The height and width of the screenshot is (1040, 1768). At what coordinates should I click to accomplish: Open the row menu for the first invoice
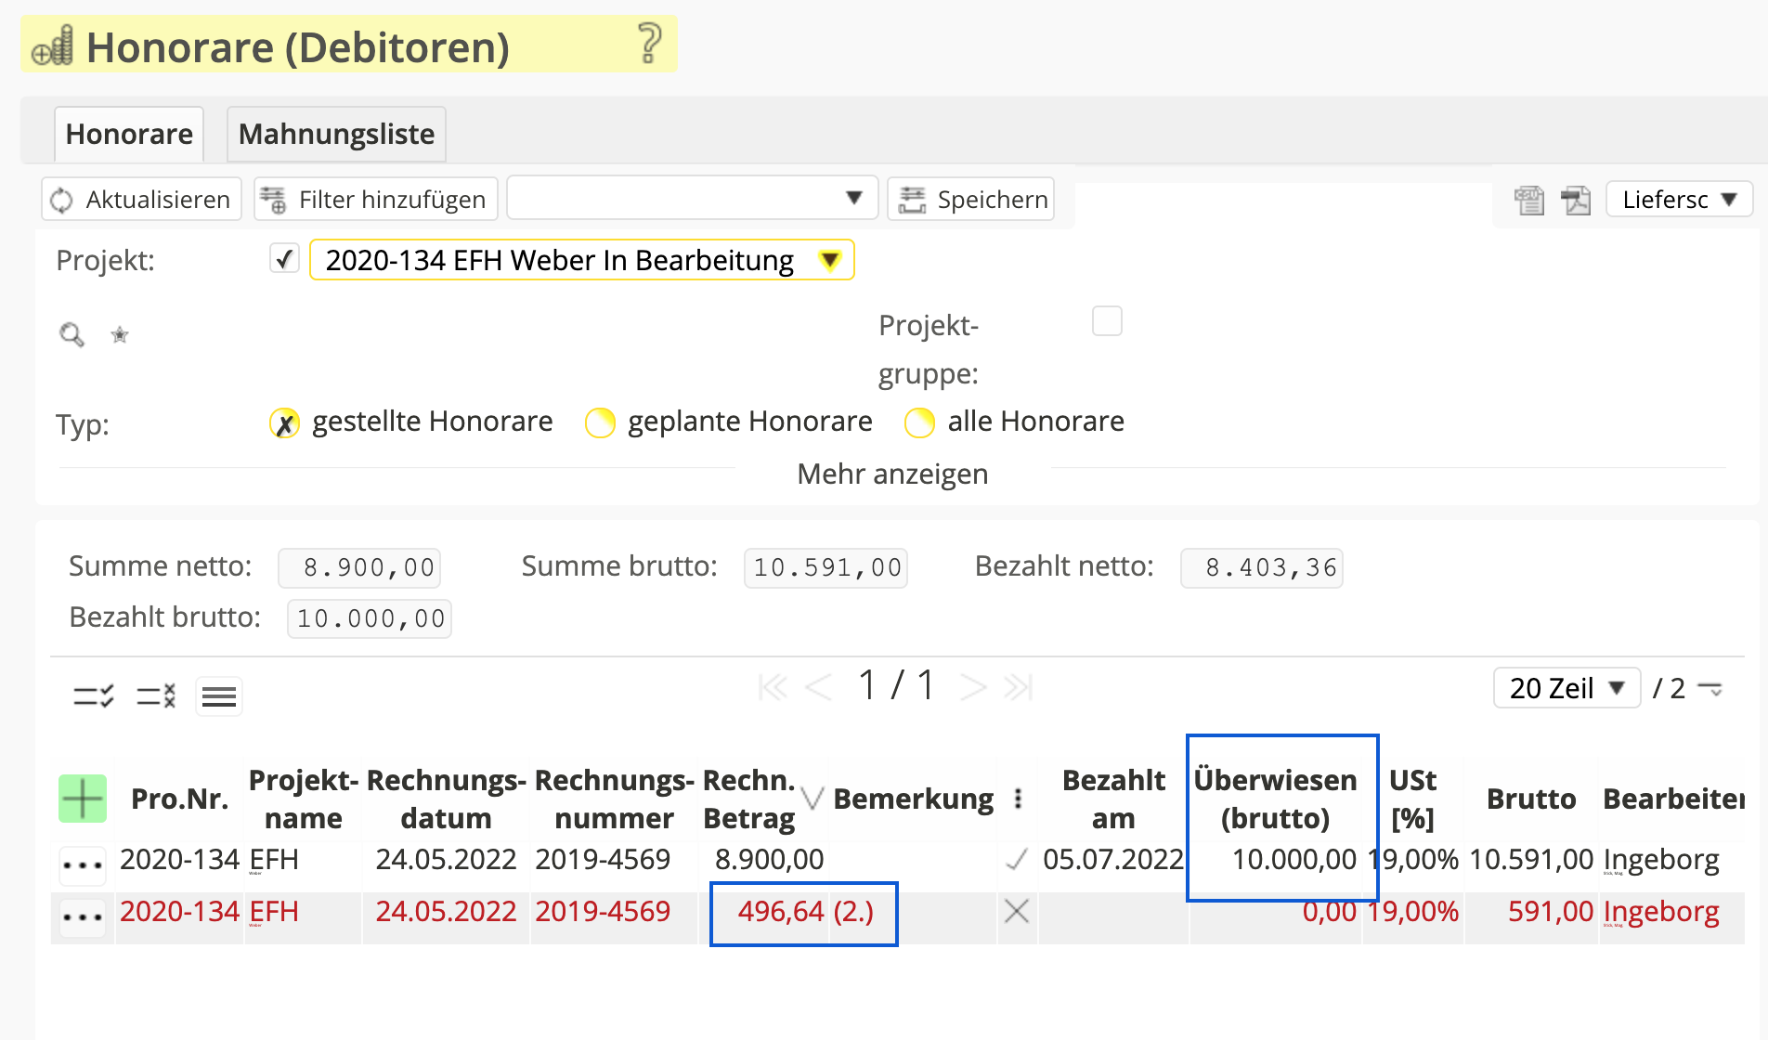(x=83, y=864)
